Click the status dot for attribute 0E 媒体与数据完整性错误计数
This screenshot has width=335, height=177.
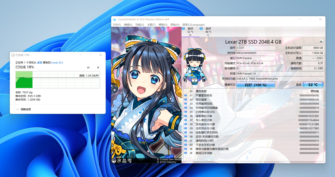click(x=186, y=149)
